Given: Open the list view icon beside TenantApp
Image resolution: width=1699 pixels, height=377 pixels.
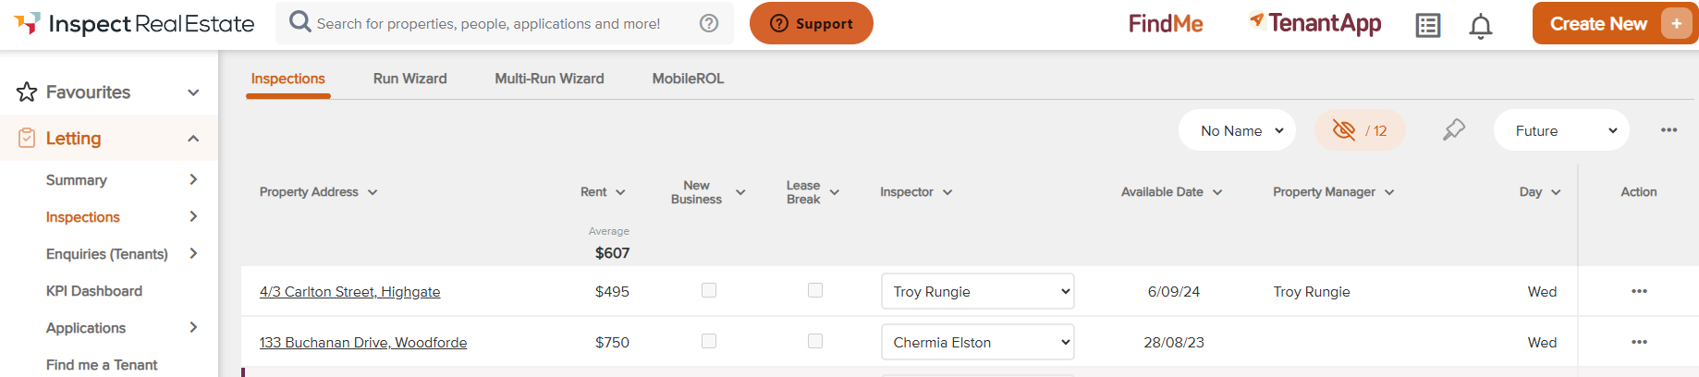Looking at the screenshot, I should pos(1427,26).
